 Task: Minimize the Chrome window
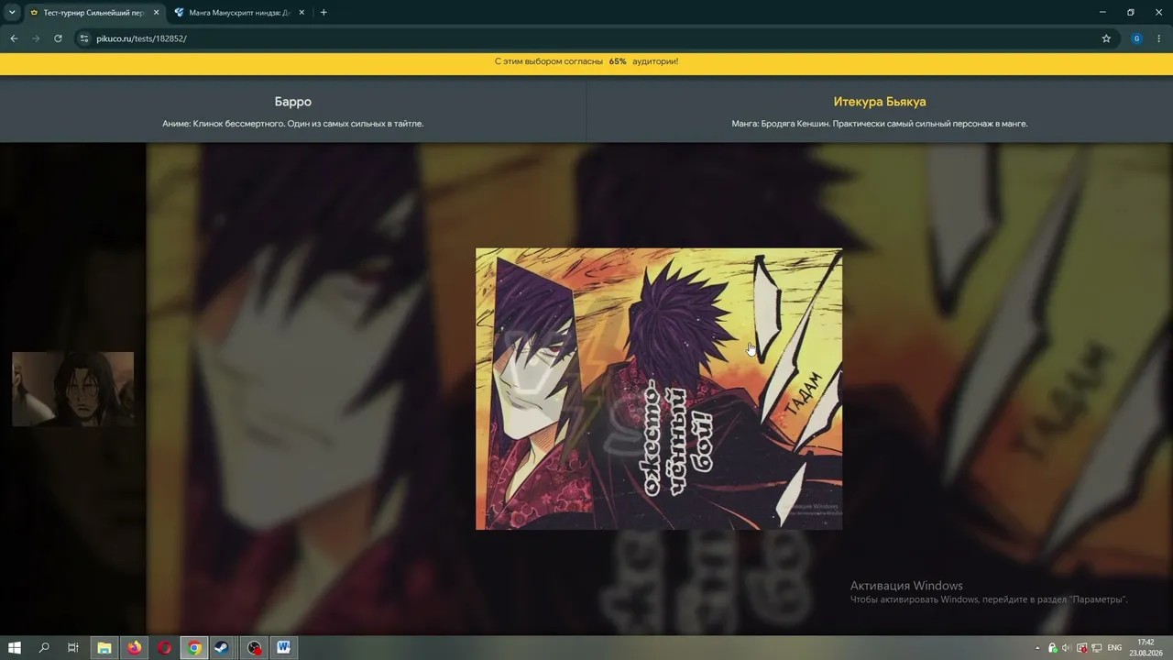click(x=1102, y=13)
